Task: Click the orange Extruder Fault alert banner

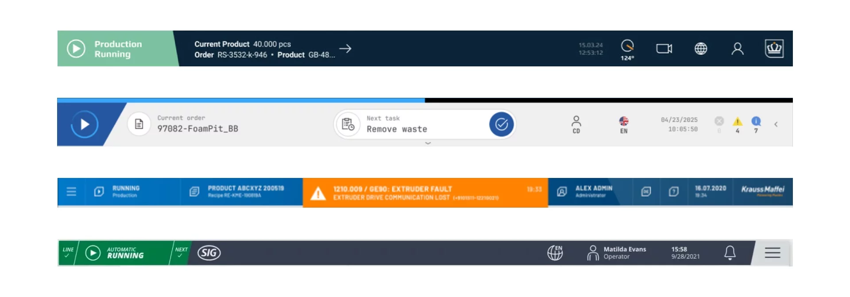Action: (425, 193)
